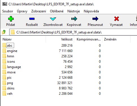Go up one folder level
Screen dimensions: 137x106
pos(4,32)
